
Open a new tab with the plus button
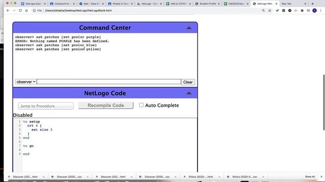pos(313,4)
